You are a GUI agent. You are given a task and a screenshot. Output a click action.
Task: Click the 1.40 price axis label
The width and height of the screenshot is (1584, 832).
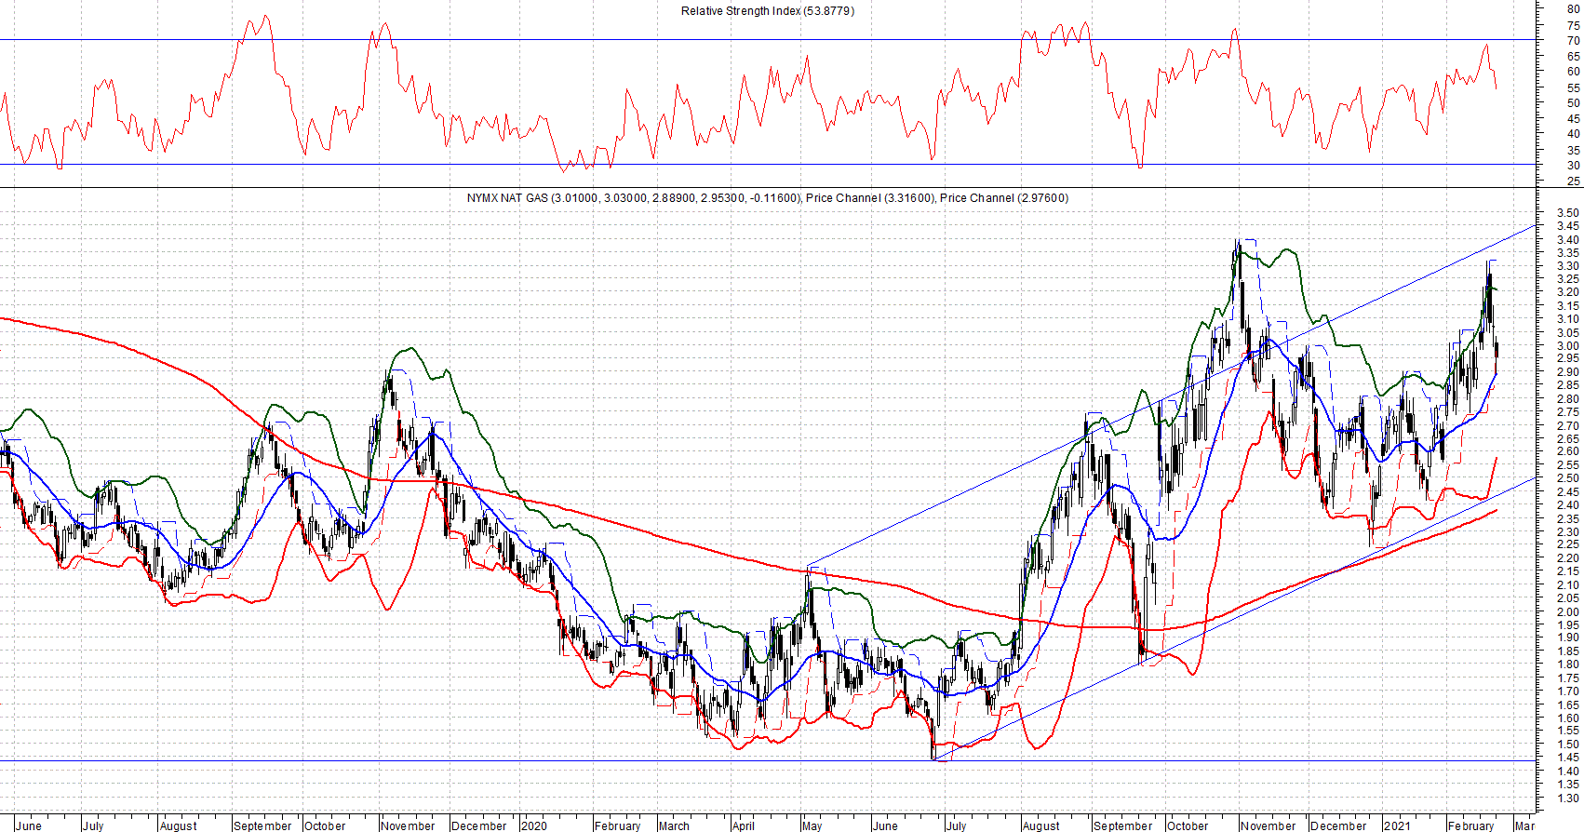coord(1567,772)
